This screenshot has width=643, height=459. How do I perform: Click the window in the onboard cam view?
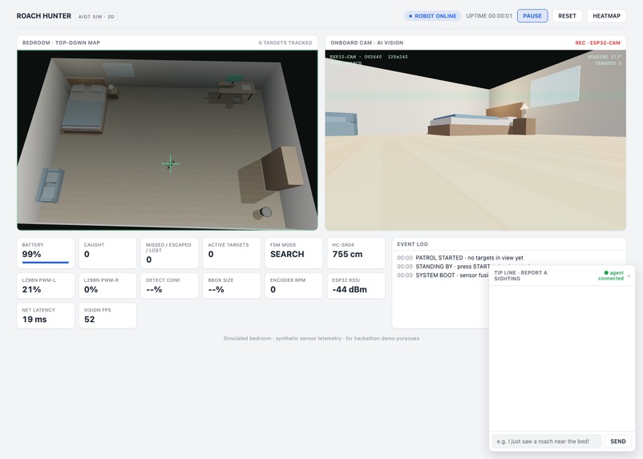[x=556, y=87]
